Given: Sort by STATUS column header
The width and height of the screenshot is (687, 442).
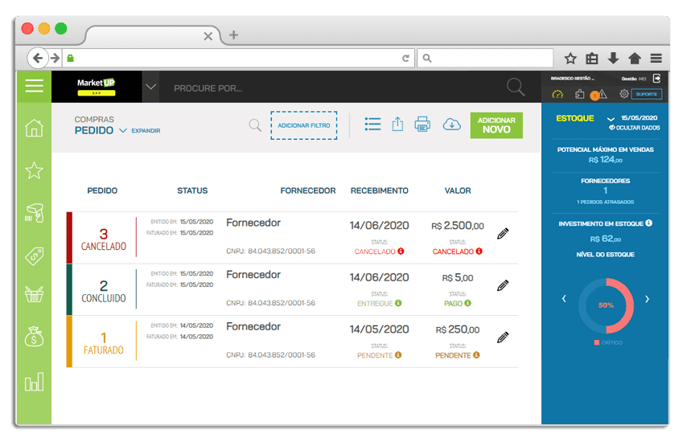Looking at the screenshot, I should coord(192,190).
